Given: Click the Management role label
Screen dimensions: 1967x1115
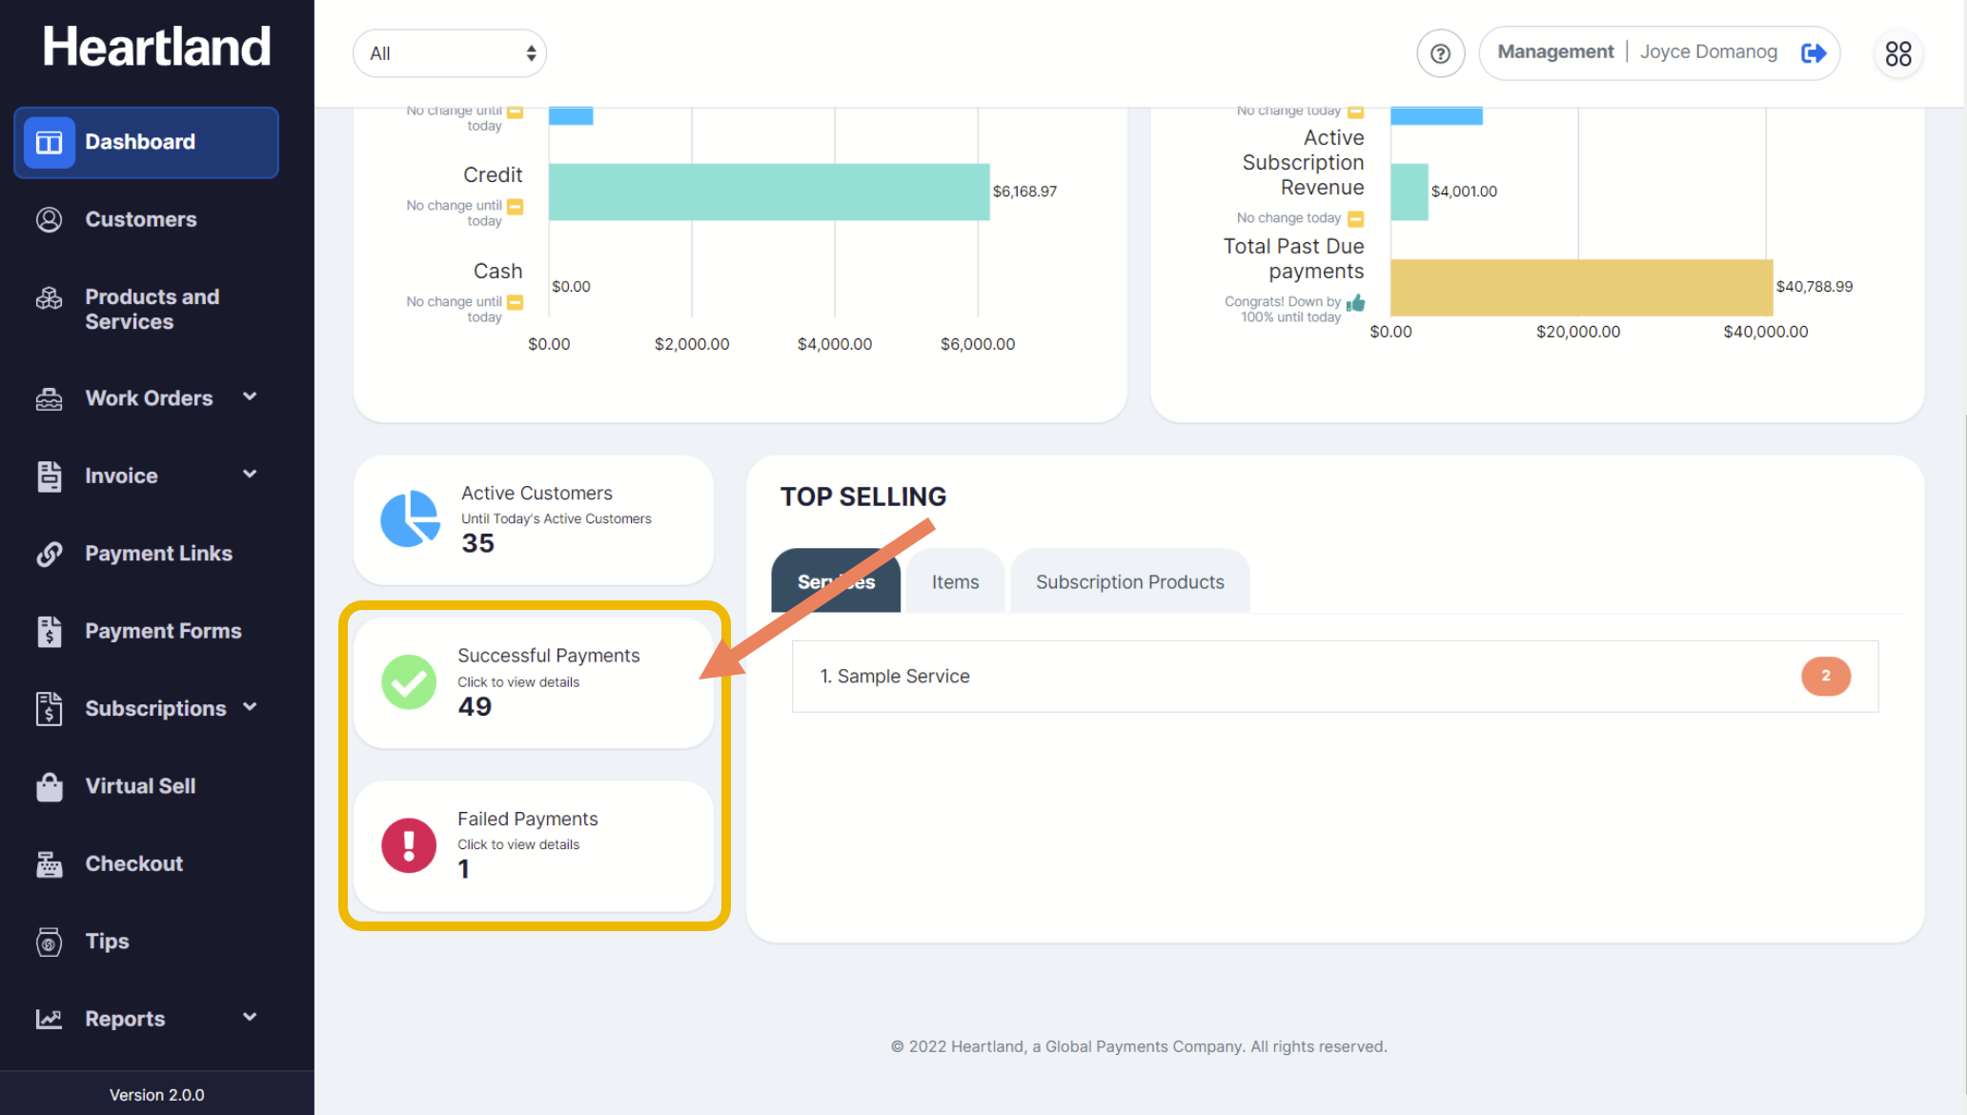Looking at the screenshot, I should pyautogui.click(x=1555, y=52).
